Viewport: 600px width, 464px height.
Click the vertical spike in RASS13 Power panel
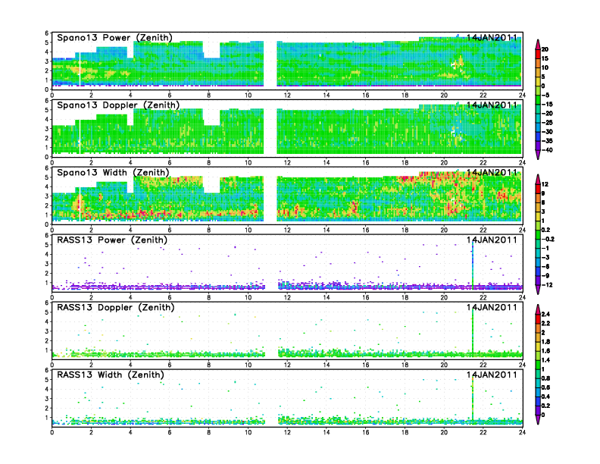click(x=473, y=265)
